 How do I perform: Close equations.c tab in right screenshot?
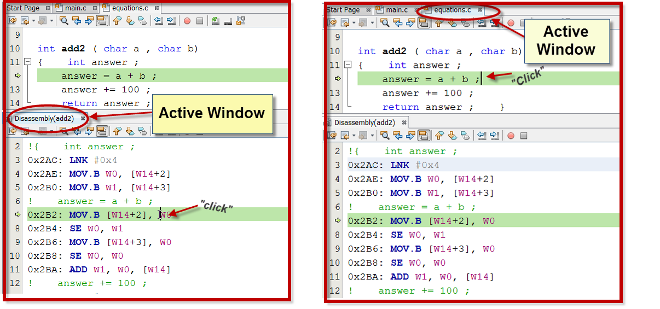coord(480,10)
